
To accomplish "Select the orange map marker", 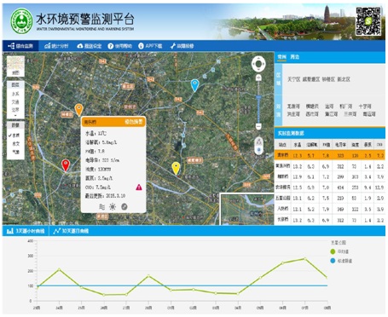I will point(78,110).
